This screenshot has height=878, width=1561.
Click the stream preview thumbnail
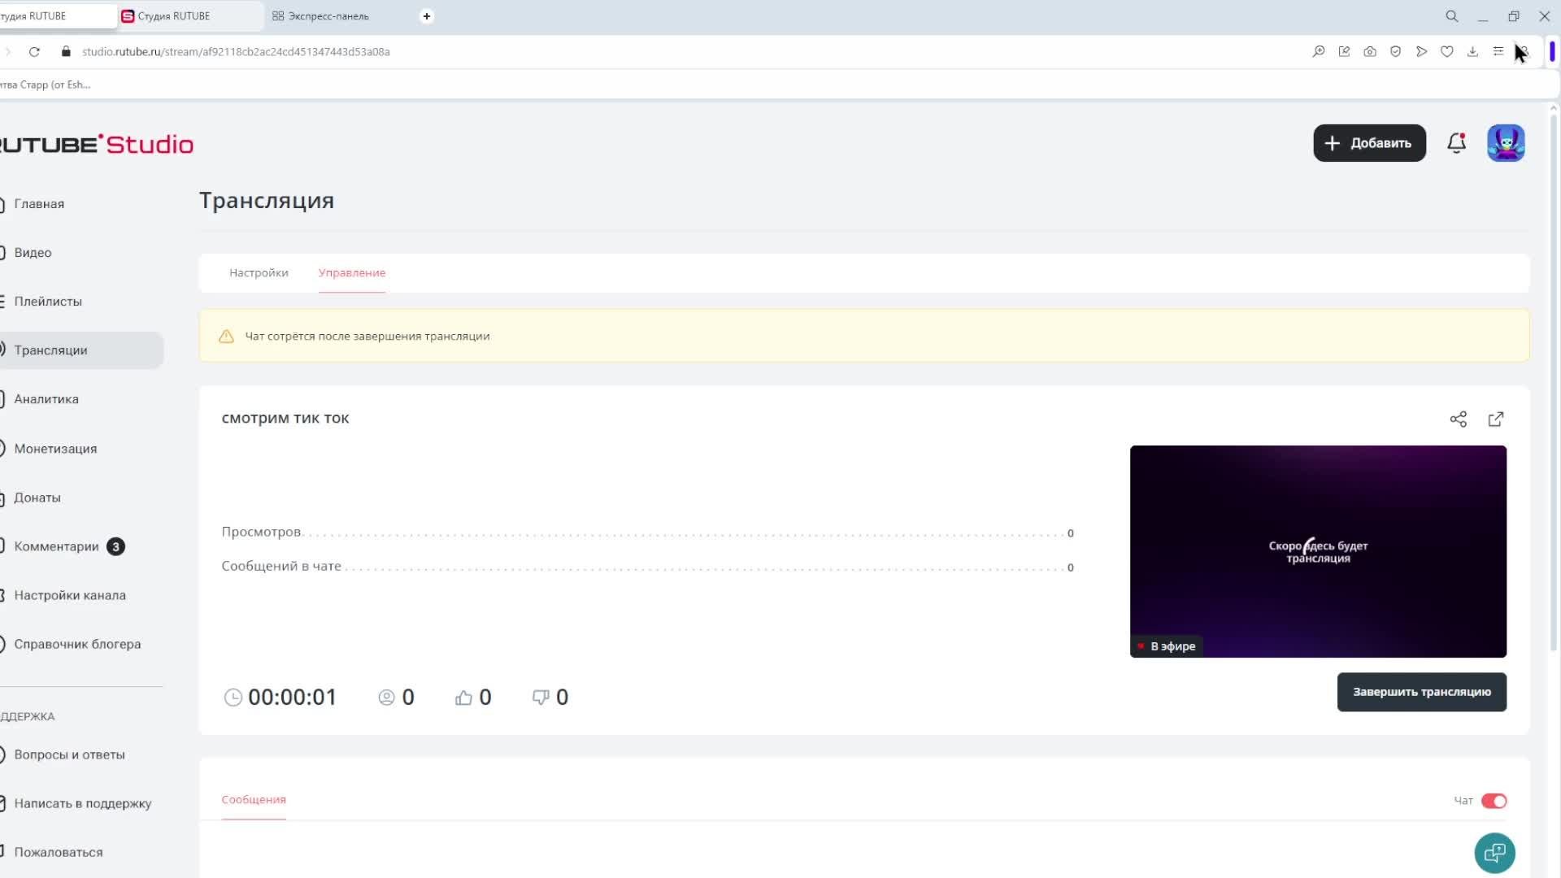(1317, 551)
